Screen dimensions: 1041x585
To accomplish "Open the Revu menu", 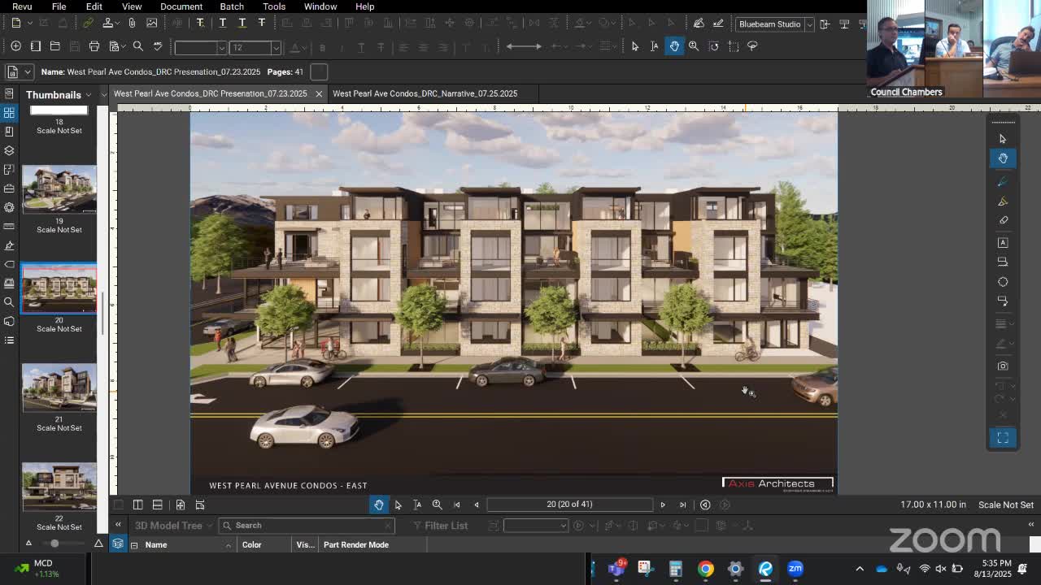I will pyautogui.click(x=22, y=6).
